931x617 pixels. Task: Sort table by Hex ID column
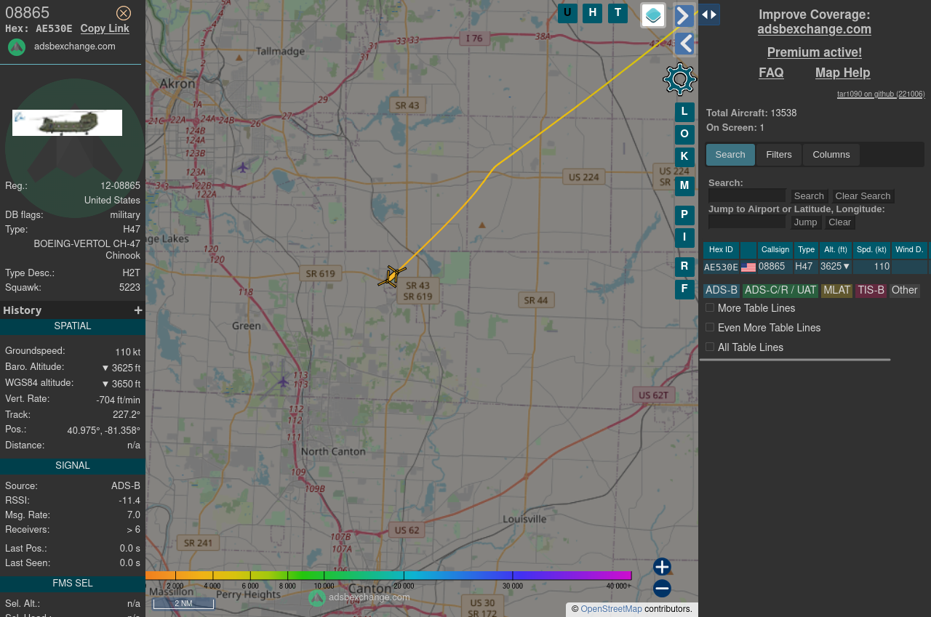(x=721, y=250)
